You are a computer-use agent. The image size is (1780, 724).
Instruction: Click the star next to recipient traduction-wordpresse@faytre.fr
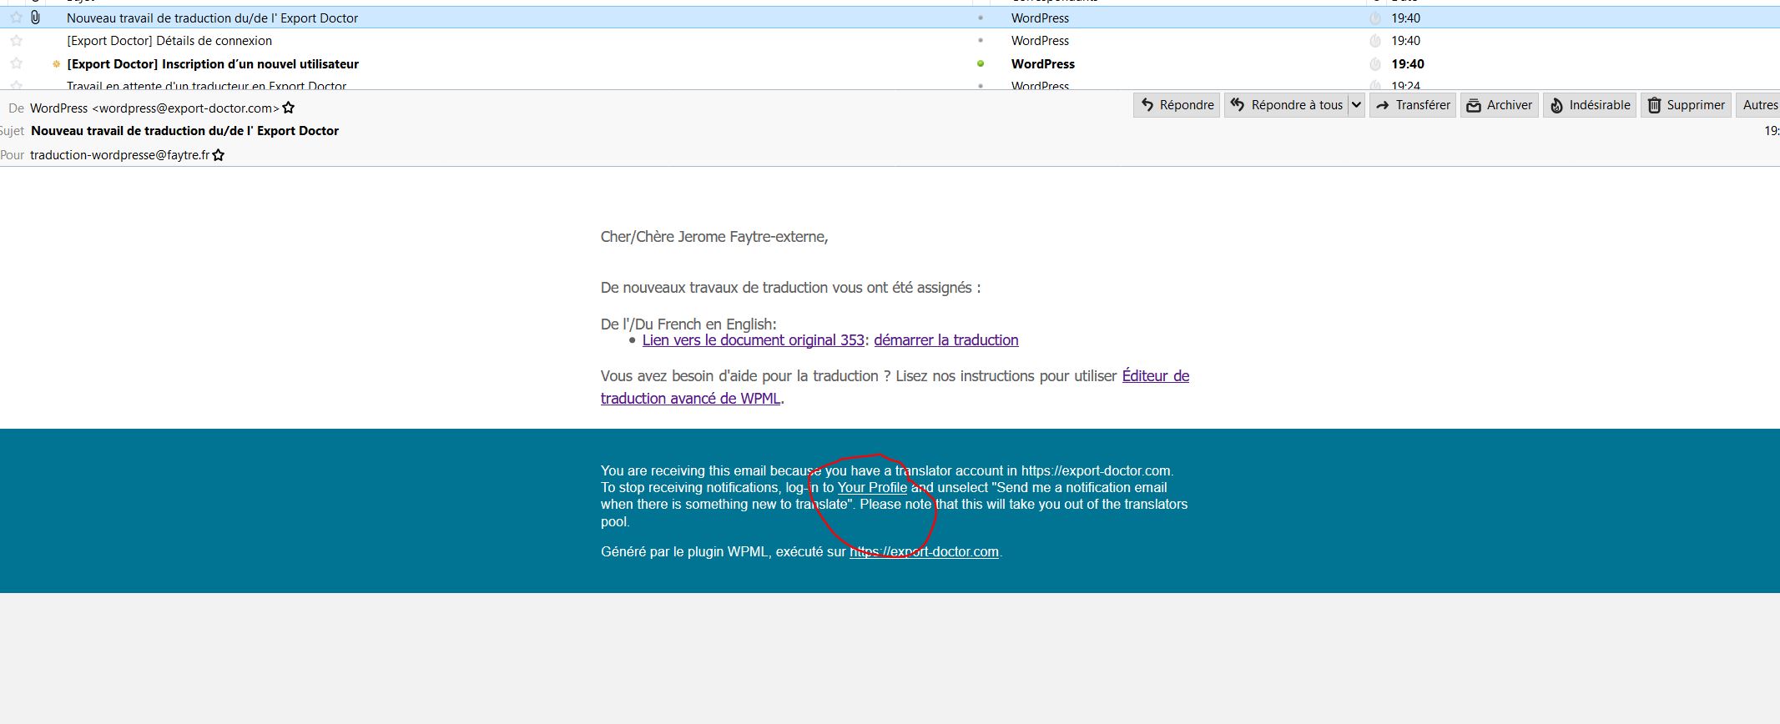click(219, 154)
